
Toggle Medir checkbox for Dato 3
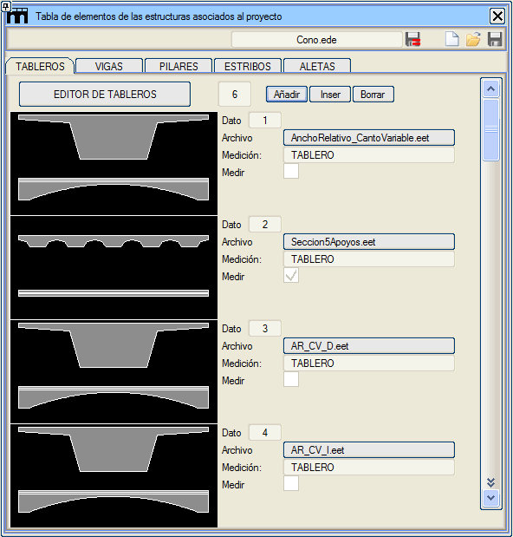coord(291,379)
